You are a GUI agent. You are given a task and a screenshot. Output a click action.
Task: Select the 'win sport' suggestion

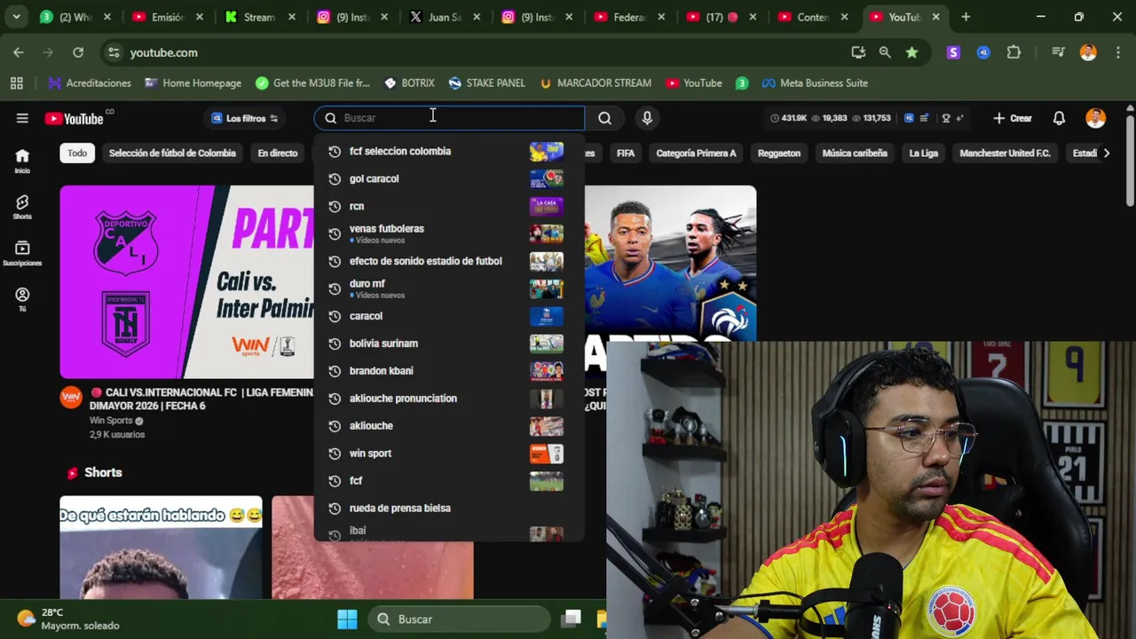(449, 453)
